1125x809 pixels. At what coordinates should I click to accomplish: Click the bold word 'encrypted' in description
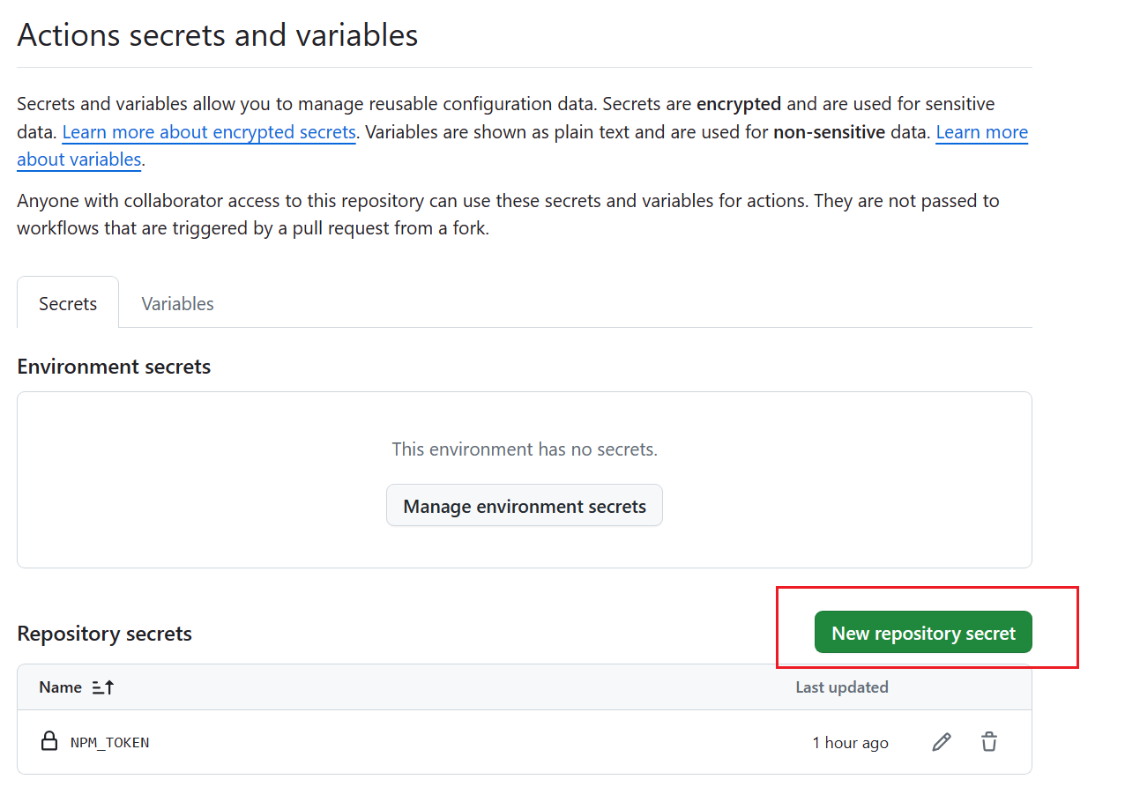coord(739,104)
